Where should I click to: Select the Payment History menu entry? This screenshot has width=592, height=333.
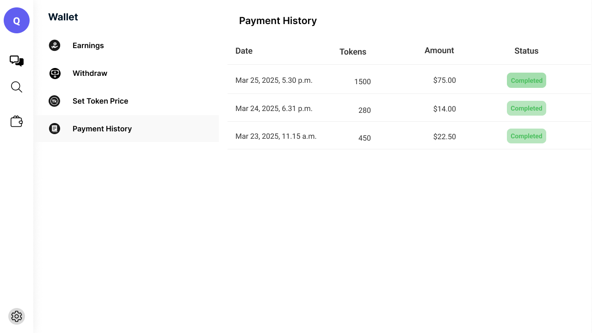tap(102, 129)
